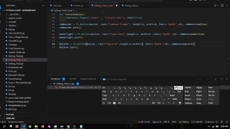Maximize the bottom panel with the chevron icon
Screen dimensions: 230x129
point(222,79)
